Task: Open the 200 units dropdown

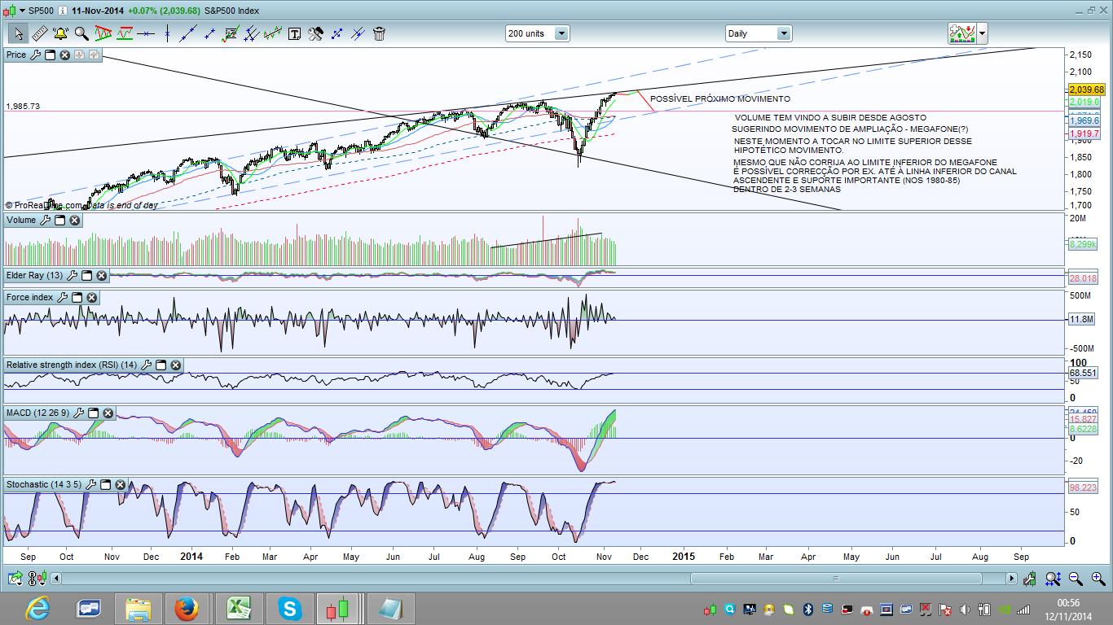Action: click(561, 33)
